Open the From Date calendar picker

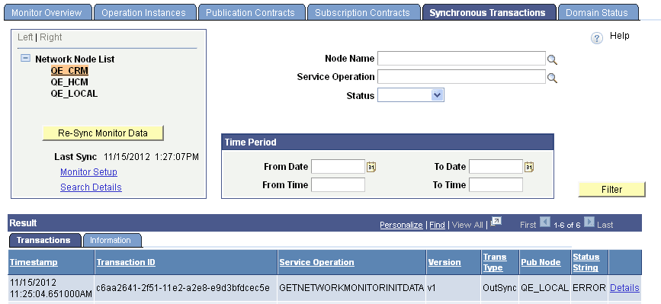pyautogui.click(x=371, y=167)
